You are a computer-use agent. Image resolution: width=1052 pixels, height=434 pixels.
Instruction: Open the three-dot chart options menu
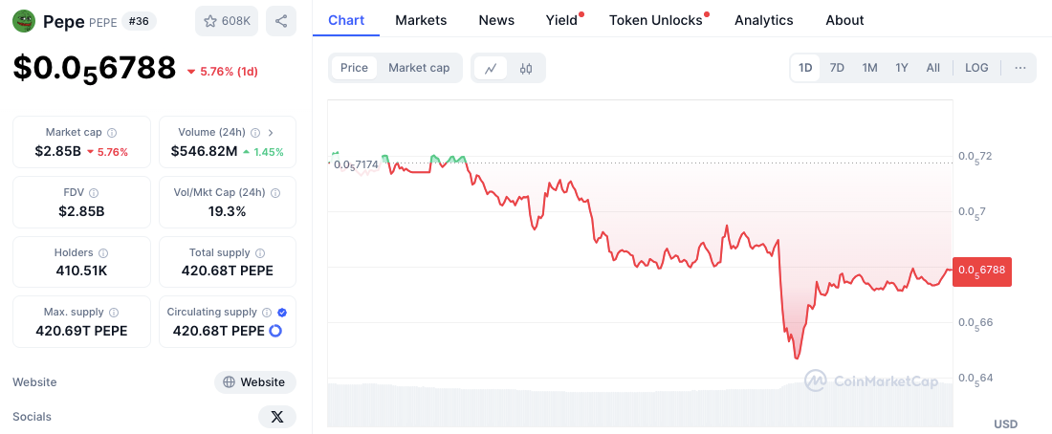(1020, 68)
